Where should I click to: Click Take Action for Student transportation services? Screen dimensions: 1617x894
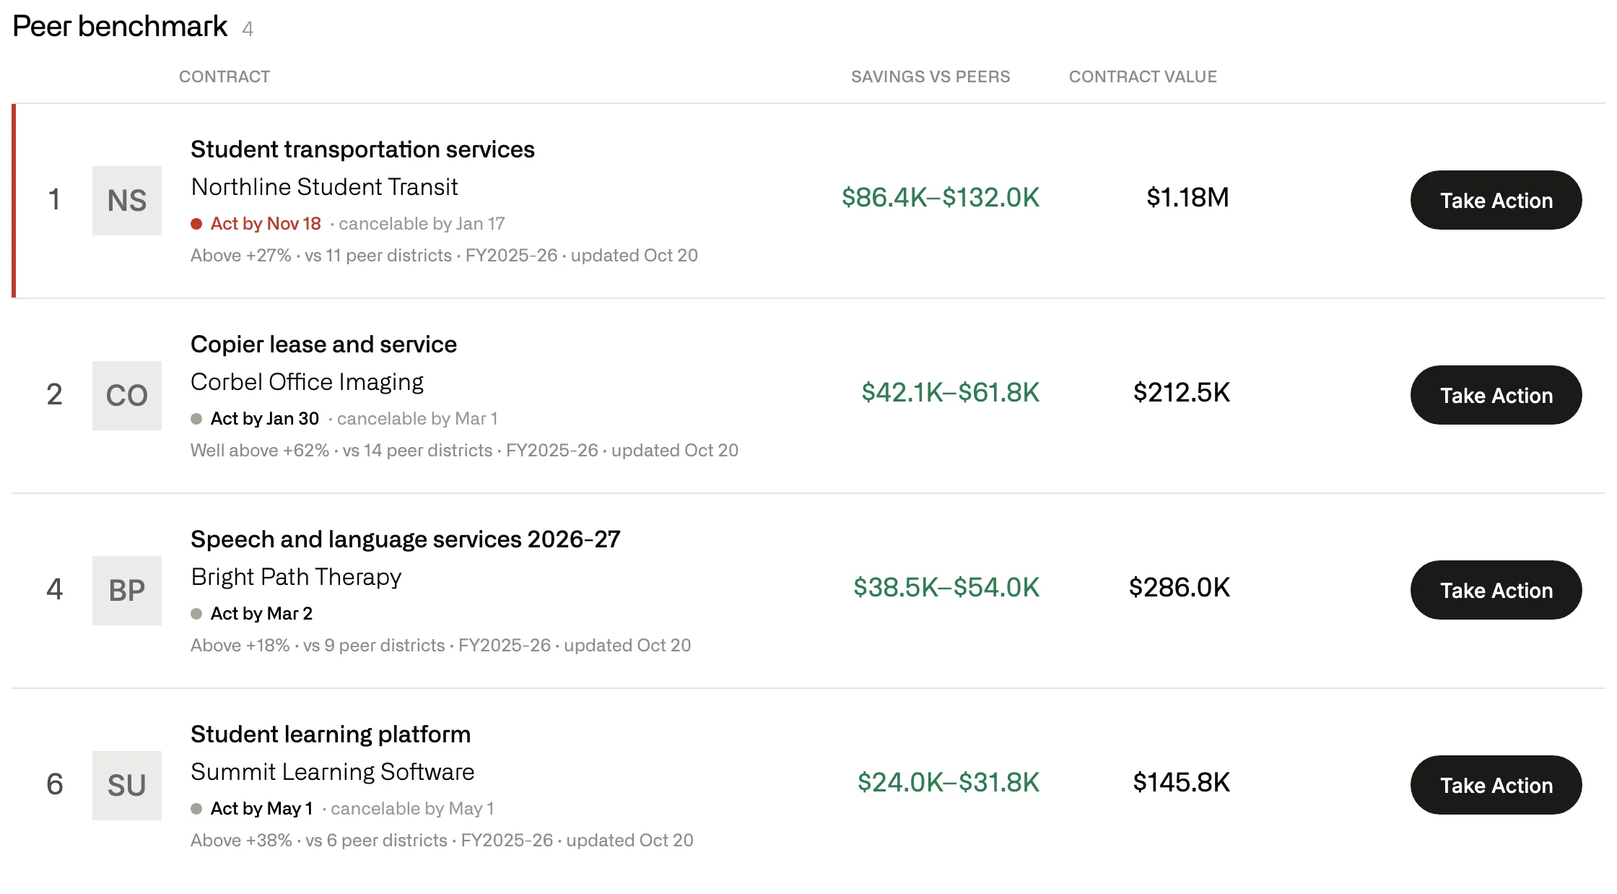(1496, 200)
